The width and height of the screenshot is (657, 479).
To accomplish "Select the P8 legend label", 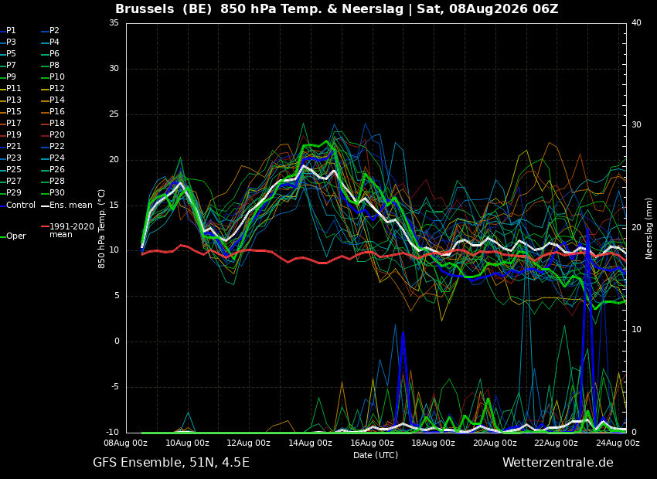I will click(54, 66).
